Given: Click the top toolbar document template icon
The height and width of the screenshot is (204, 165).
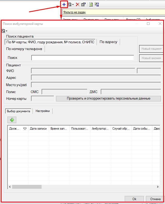Looking at the screenshot, I should [x=70, y=4].
